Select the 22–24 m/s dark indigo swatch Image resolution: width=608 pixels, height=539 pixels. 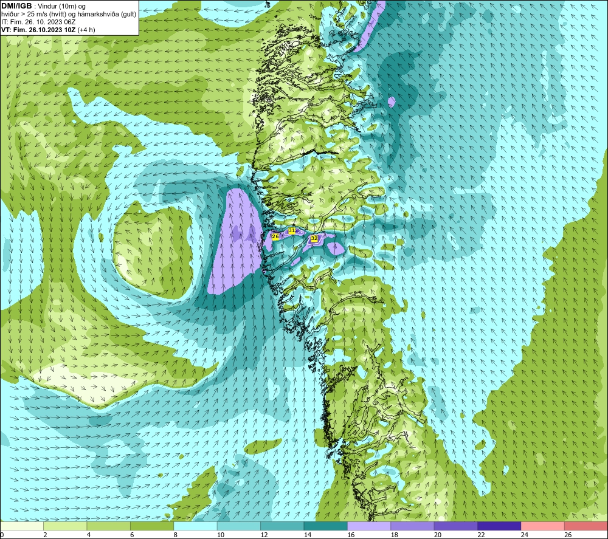click(x=499, y=526)
